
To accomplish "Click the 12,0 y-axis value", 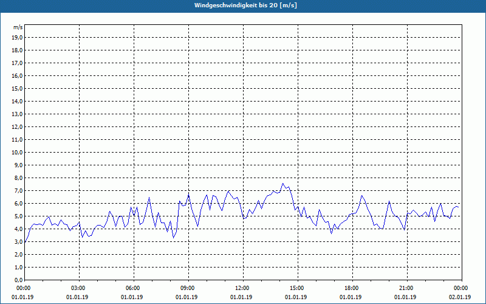I will [17, 127].
